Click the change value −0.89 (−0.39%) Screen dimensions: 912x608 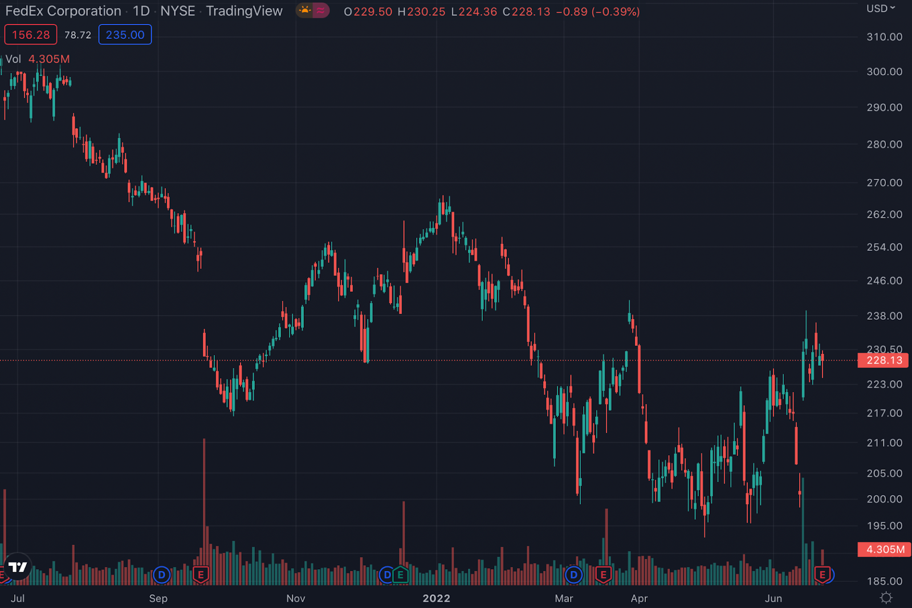598,11
